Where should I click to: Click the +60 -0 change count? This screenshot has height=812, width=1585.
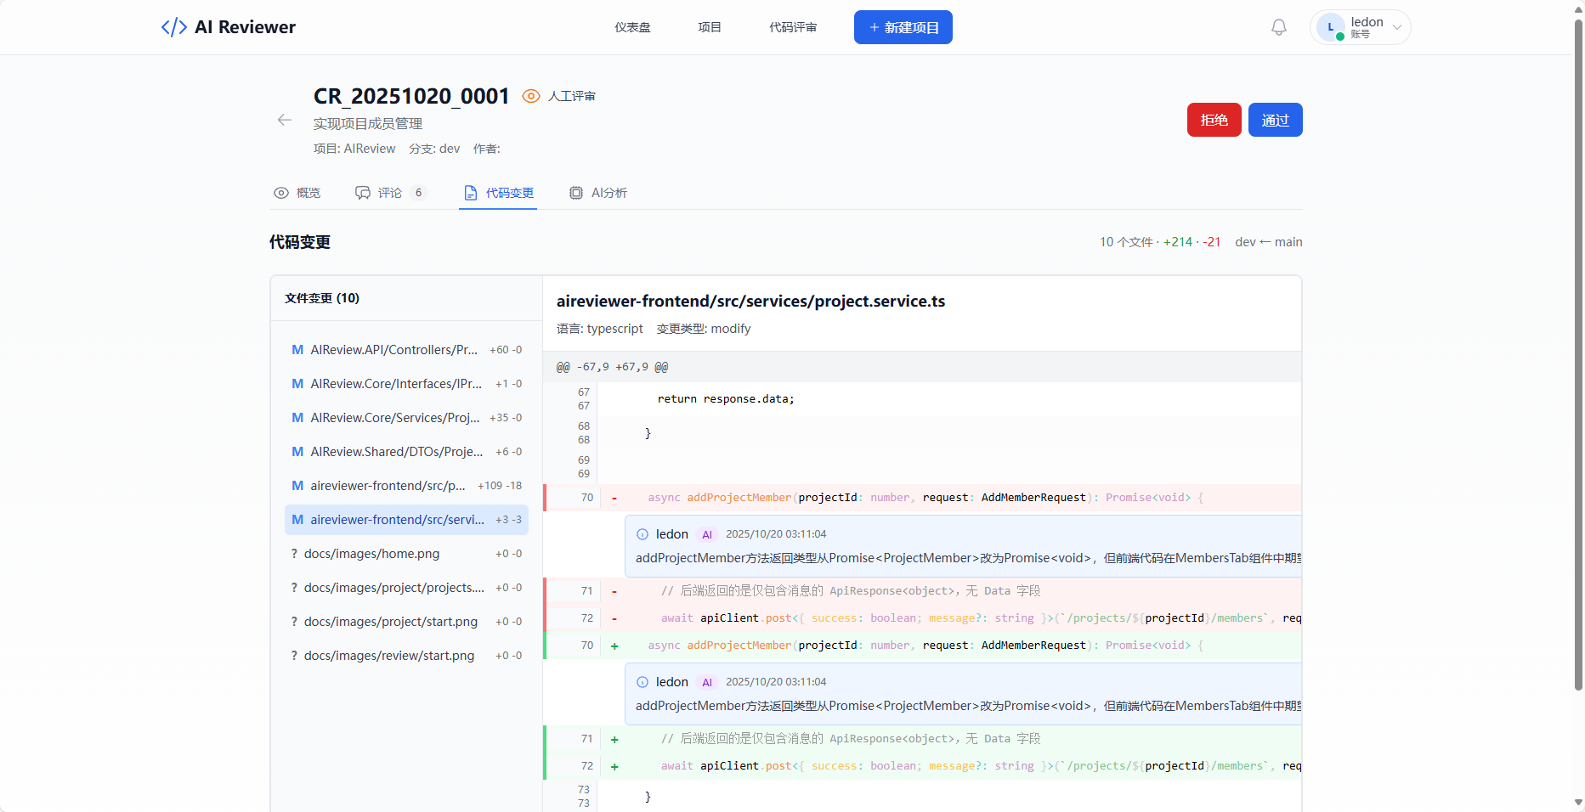pos(506,350)
